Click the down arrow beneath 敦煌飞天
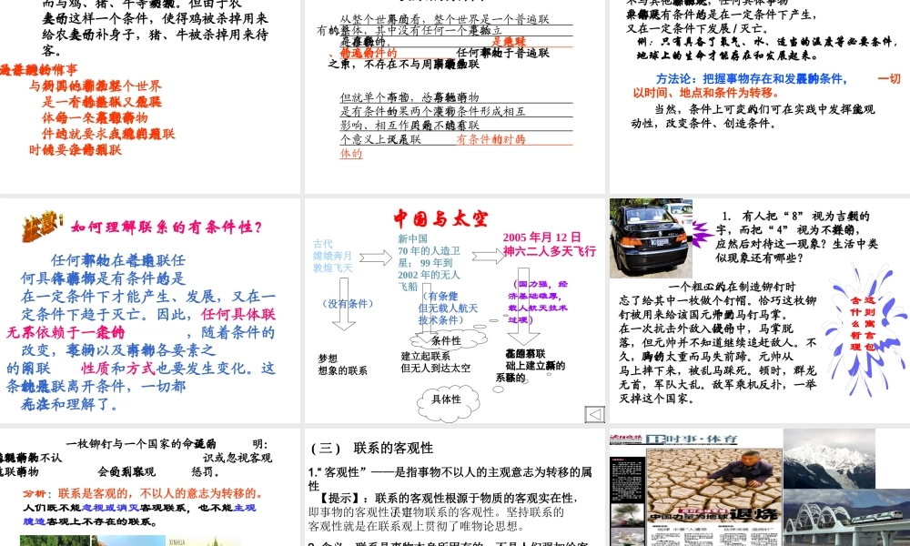 (344, 304)
